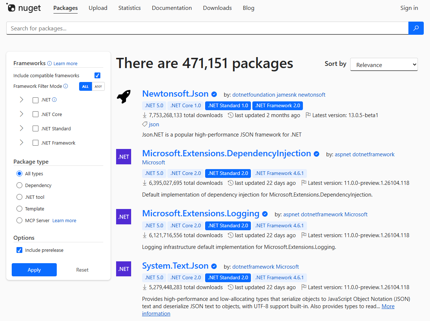Viewport: 430px width, 321px height.
Task: Open the Framework Filter Mode info icon
Action: click(66, 86)
